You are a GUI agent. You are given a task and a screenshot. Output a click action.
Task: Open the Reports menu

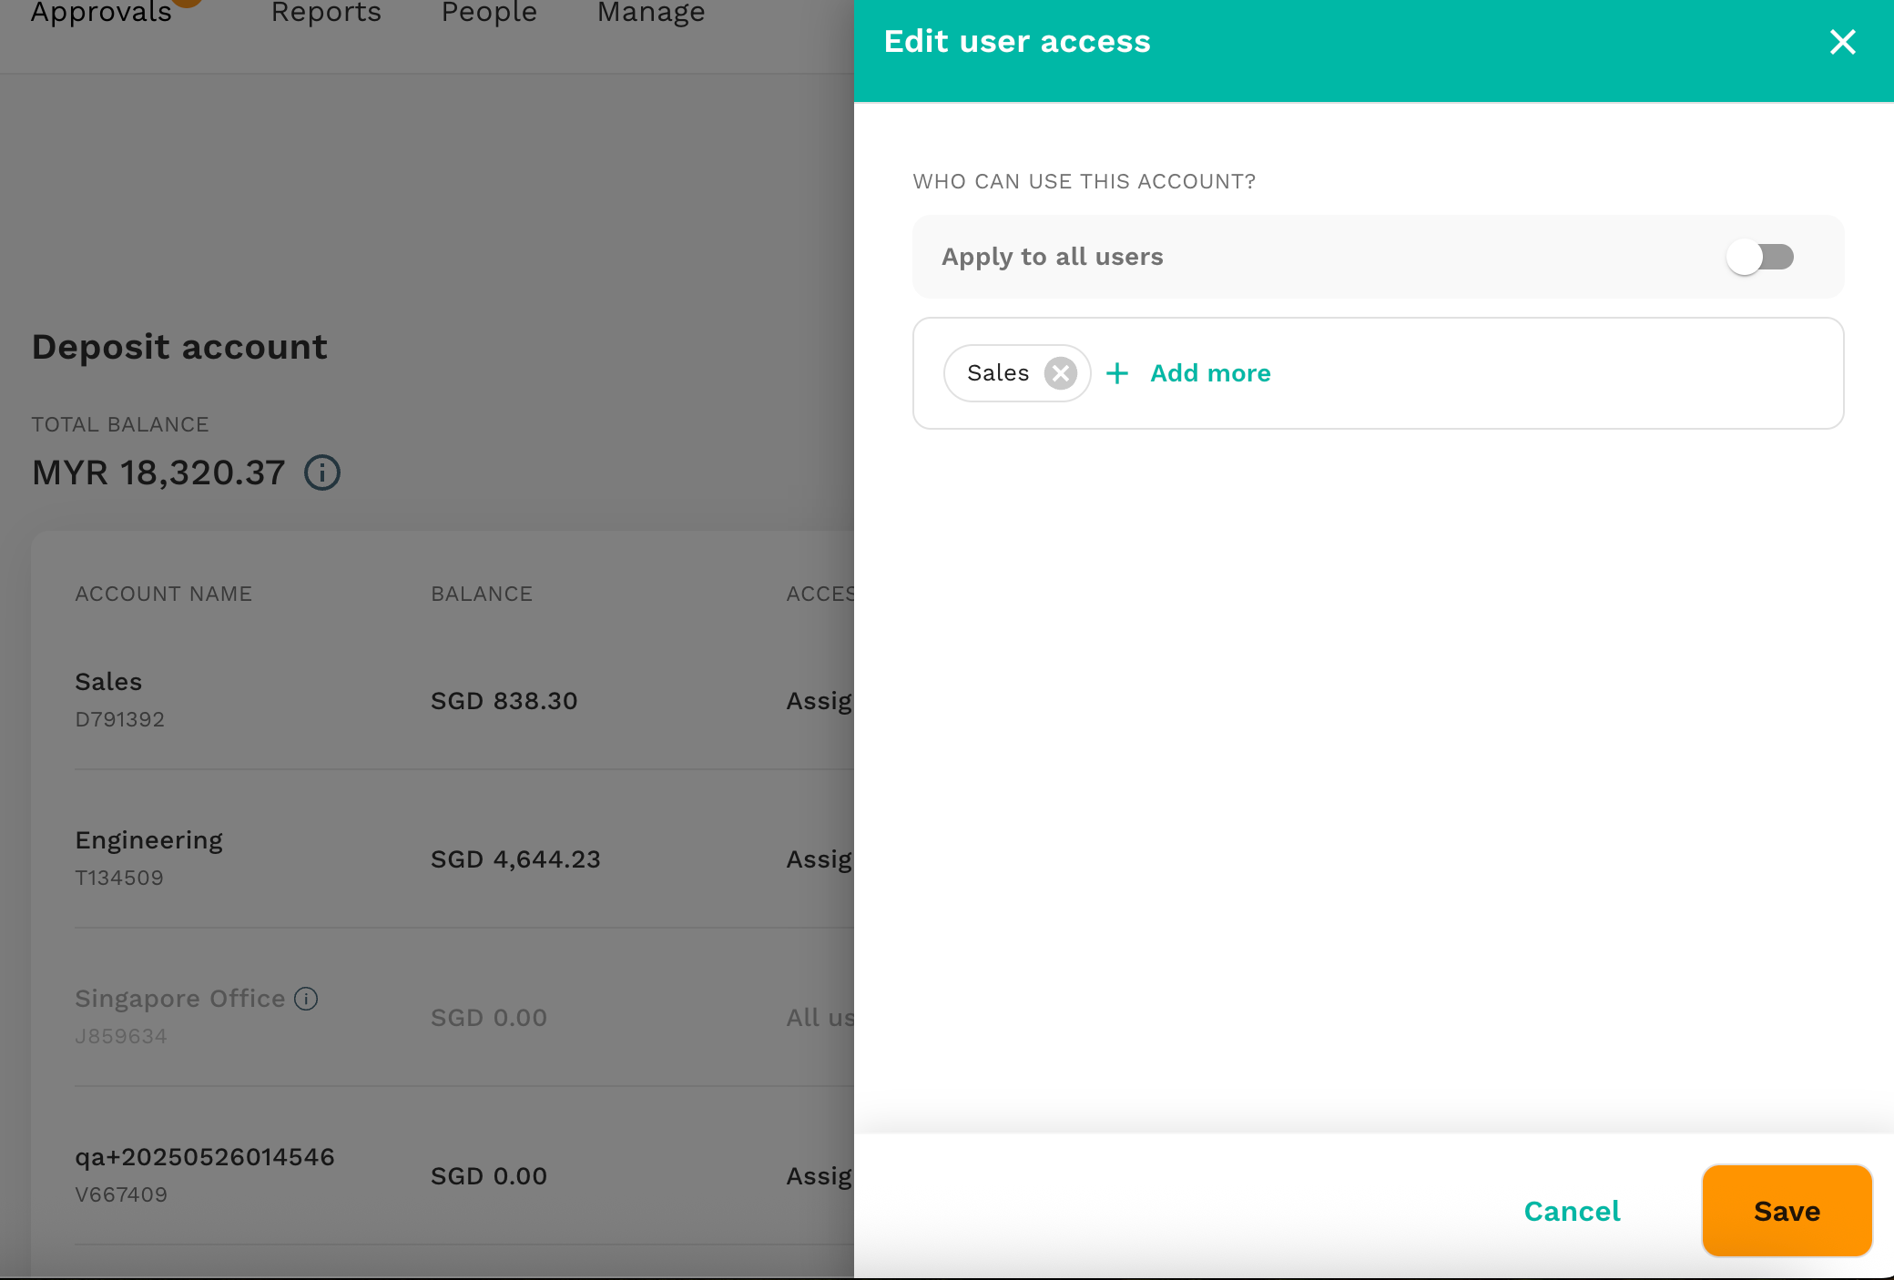[325, 13]
